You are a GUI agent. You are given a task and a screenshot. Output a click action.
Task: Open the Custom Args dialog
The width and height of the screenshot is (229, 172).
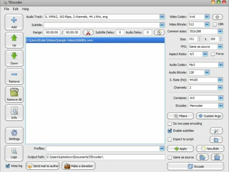210,116
